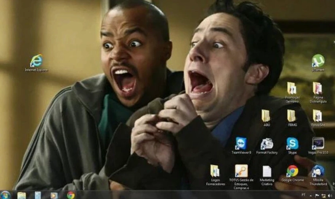335x199 pixels.
Task: Expand hidden system tray icons
Action: [311, 195]
